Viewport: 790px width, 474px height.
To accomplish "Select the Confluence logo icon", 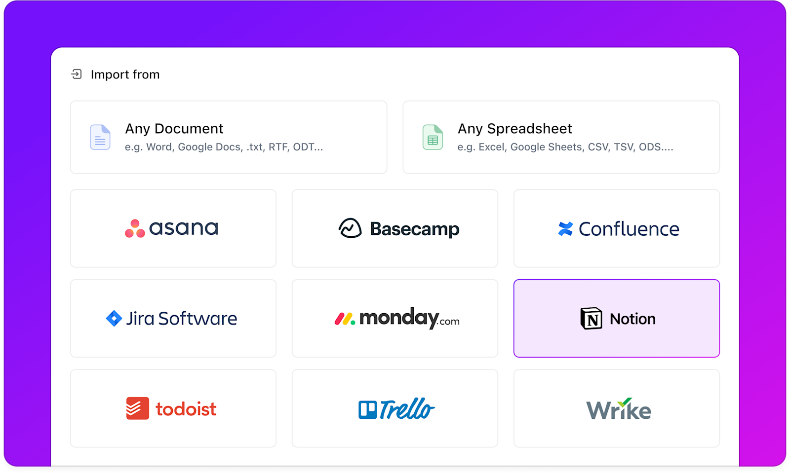I will coord(564,228).
